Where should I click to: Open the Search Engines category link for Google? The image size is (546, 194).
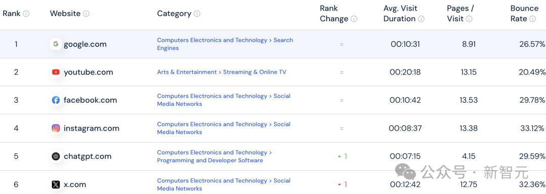(x=225, y=44)
